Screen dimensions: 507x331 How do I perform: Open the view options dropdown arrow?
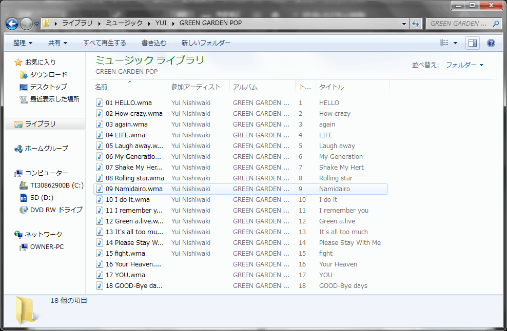[455, 43]
